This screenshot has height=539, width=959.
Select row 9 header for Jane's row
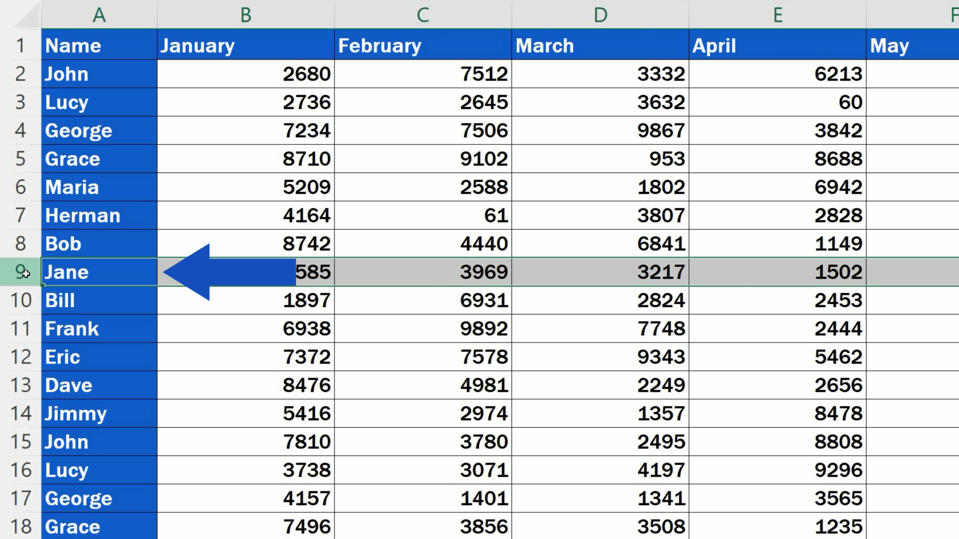tap(20, 272)
